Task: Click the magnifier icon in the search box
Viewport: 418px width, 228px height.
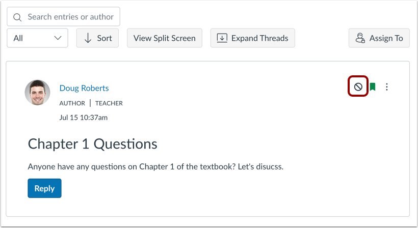Action: (x=17, y=17)
